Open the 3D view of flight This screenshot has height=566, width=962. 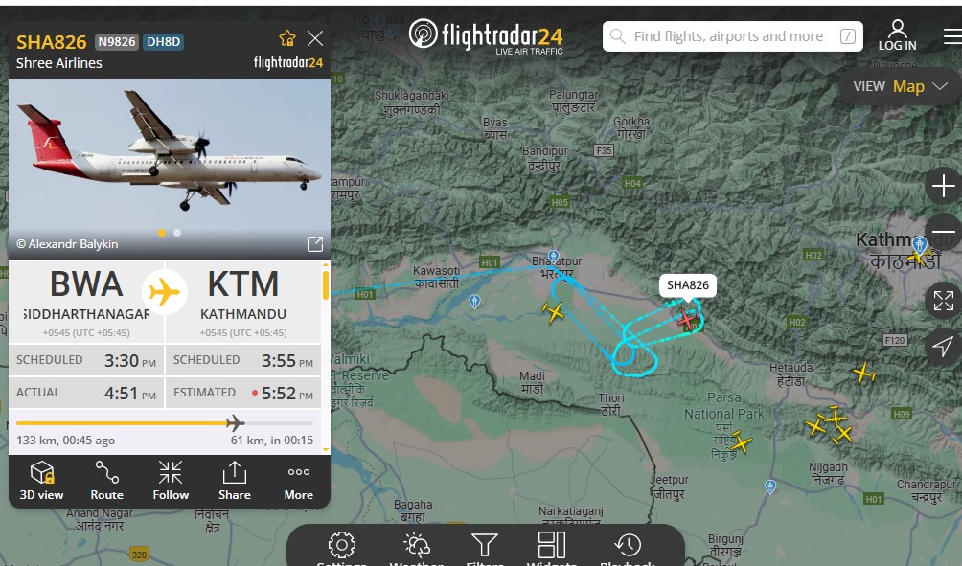pyautogui.click(x=42, y=480)
